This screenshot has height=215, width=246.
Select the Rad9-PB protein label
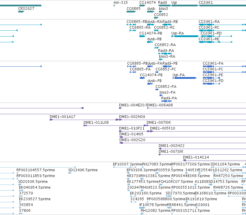pos(170,63)
